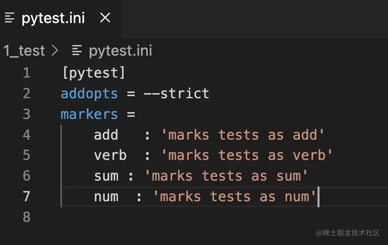This screenshot has width=388, height=245.
Task: Click line number 1 in the gutter
Action: [26, 73]
